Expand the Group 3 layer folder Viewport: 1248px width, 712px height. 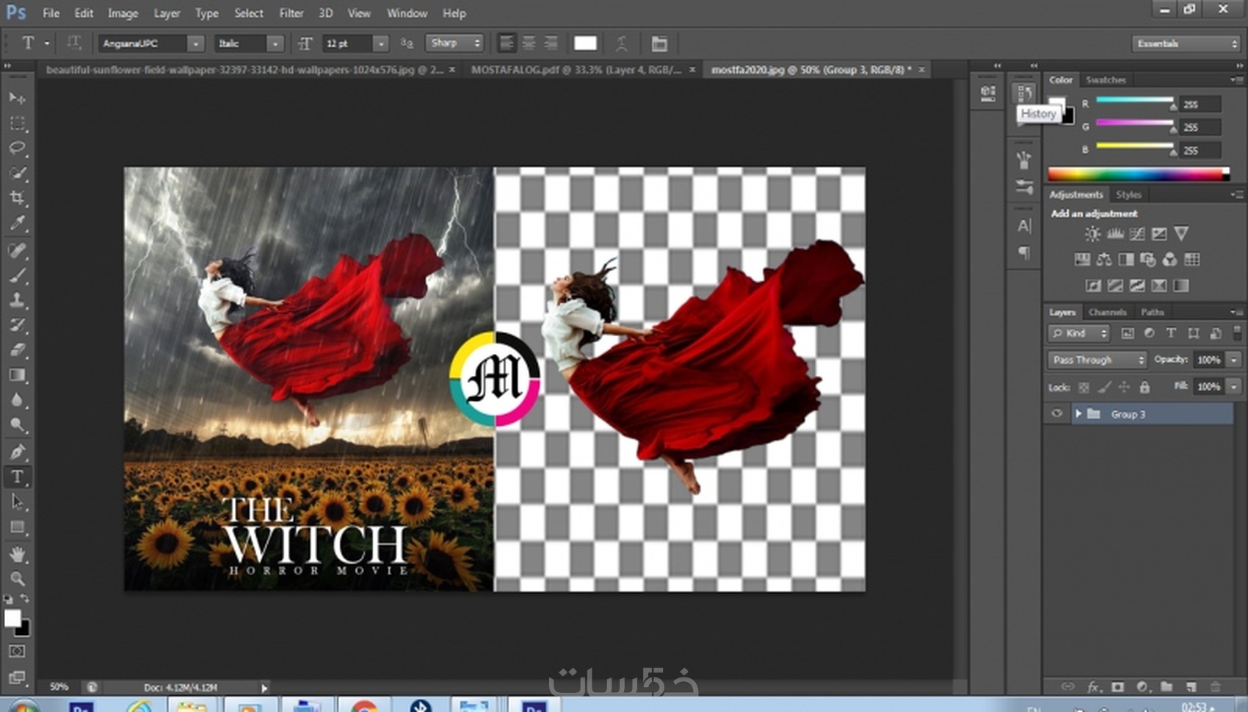[x=1078, y=414]
